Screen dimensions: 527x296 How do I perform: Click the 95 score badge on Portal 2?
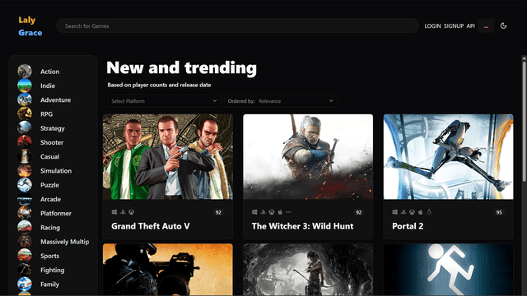pyautogui.click(x=499, y=212)
